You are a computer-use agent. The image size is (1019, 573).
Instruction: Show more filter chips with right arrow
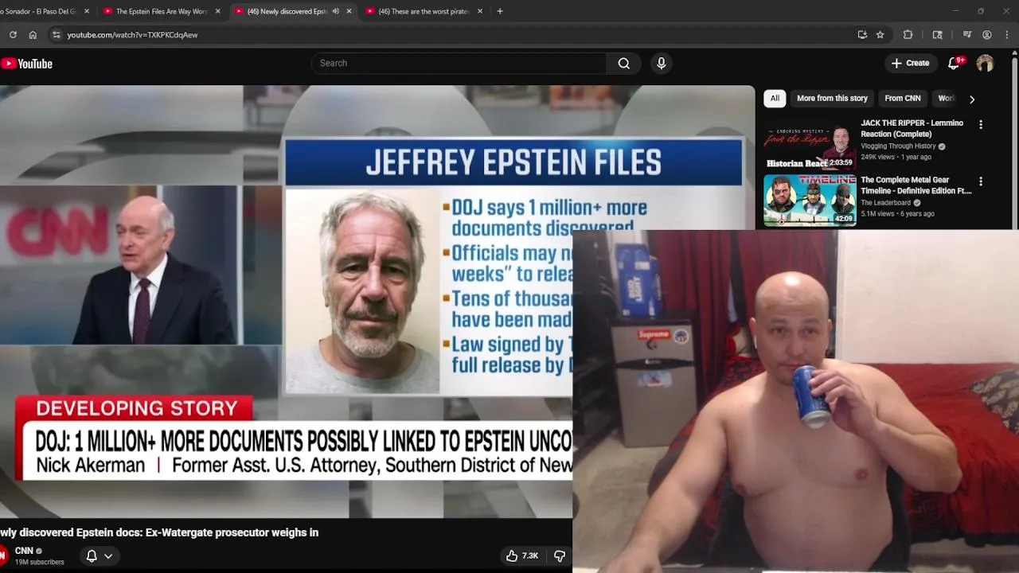pos(971,99)
